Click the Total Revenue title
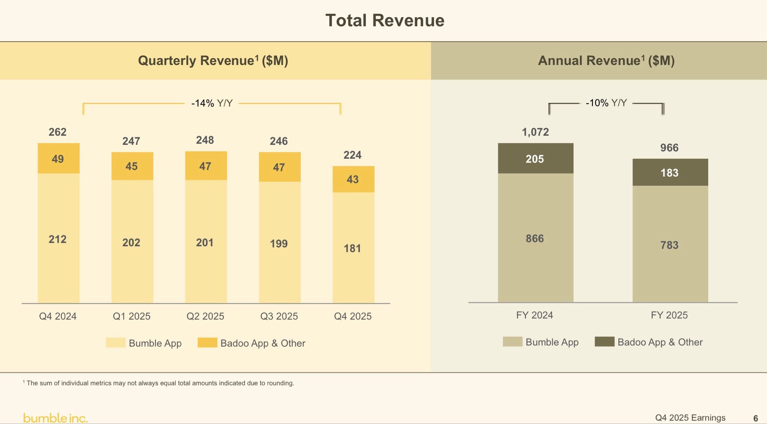The height and width of the screenshot is (424, 767). click(385, 20)
